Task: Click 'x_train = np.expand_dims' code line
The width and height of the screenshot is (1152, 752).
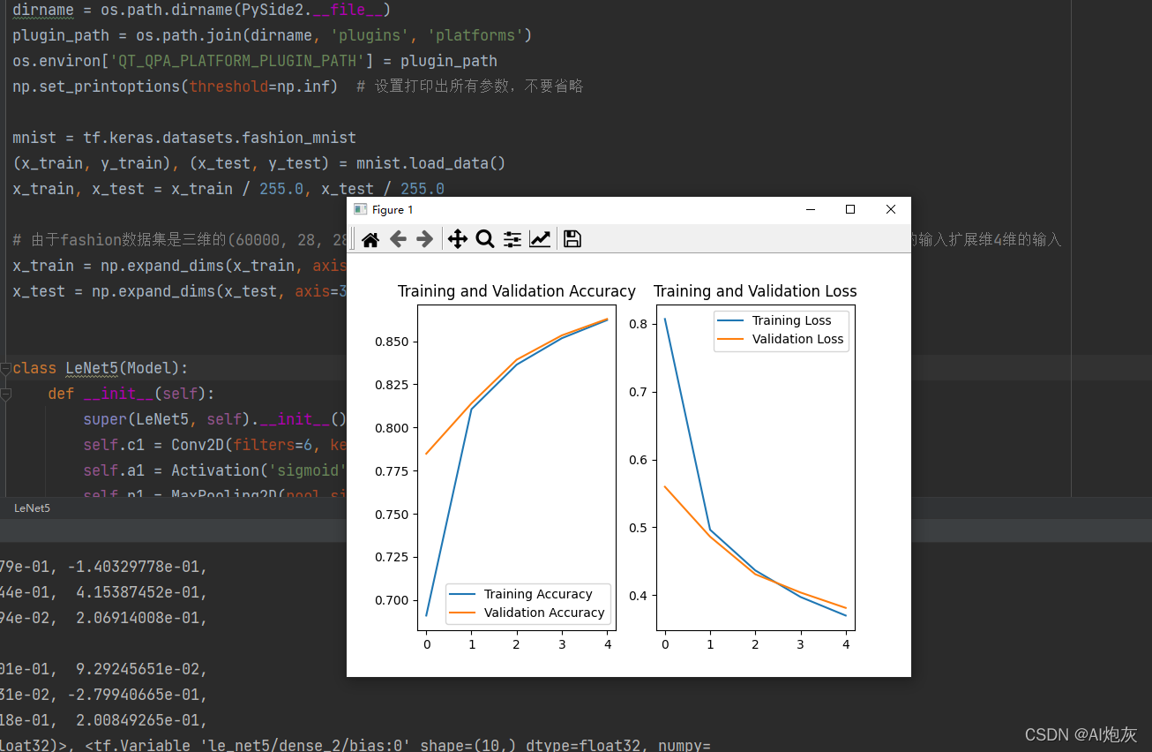Action: [x=180, y=266]
